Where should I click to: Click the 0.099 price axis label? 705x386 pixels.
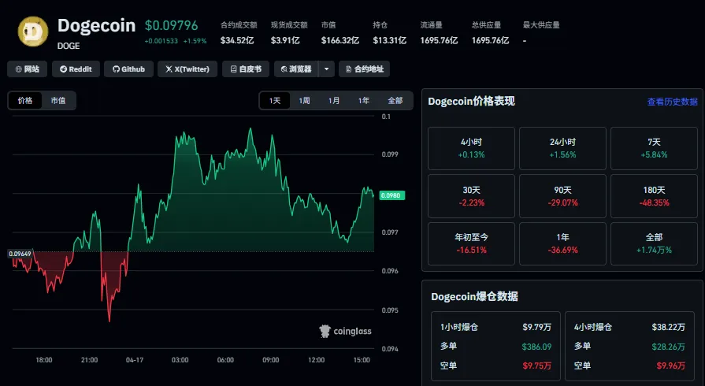(390, 154)
